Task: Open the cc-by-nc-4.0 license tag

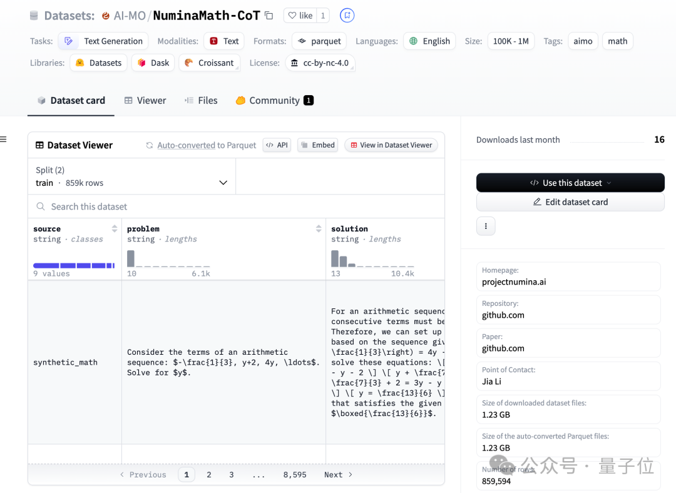Action: tap(320, 63)
